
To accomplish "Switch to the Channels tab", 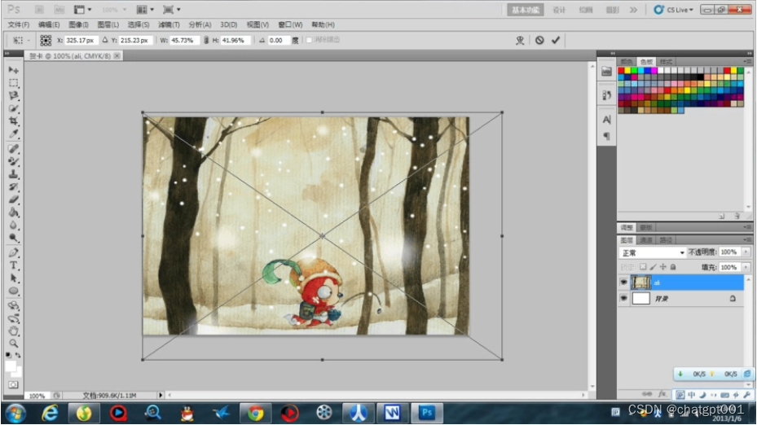I will 646,239.
